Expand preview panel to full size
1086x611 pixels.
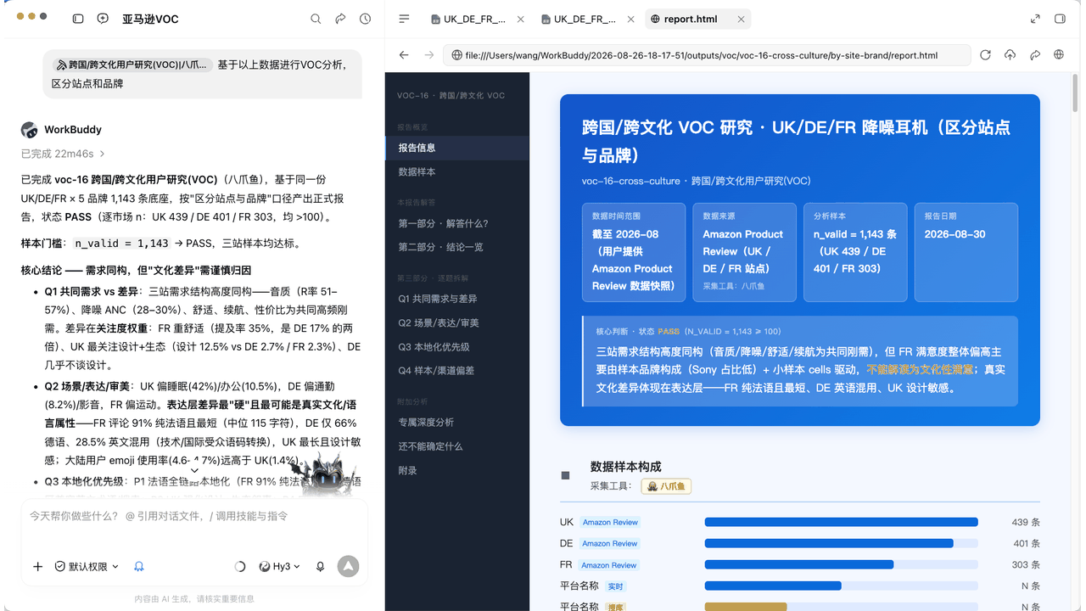click(x=1035, y=19)
